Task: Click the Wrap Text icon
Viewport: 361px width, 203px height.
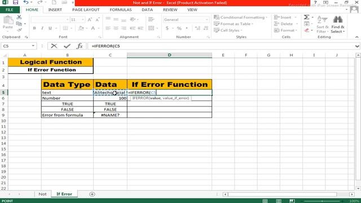Action: click(x=151, y=19)
